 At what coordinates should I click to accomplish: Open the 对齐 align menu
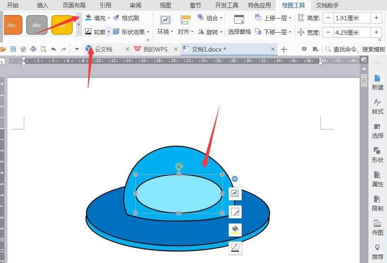click(185, 25)
